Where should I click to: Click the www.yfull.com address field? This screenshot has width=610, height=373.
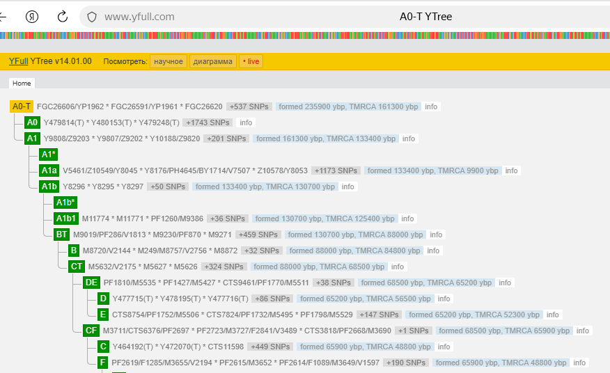click(x=139, y=17)
